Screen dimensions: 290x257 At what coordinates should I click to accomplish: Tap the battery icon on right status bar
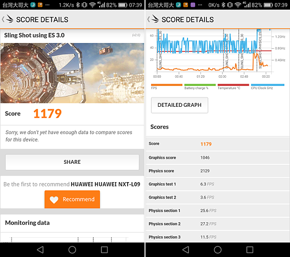(268, 5)
